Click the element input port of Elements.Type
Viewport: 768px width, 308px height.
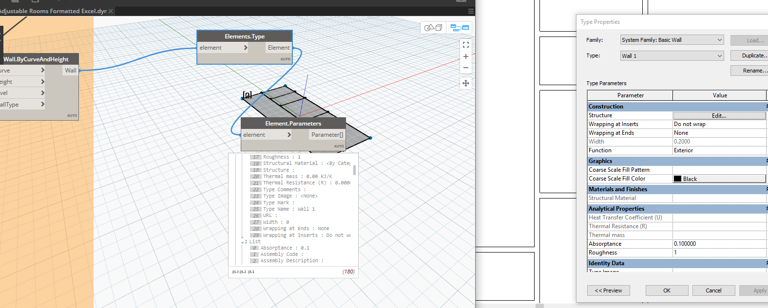[x=223, y=48]
